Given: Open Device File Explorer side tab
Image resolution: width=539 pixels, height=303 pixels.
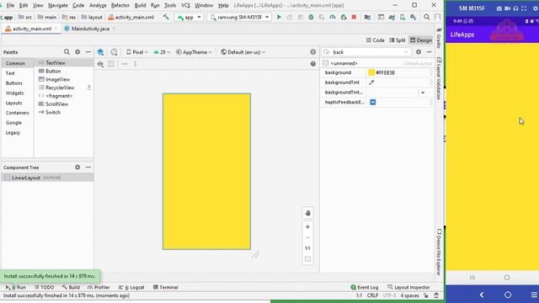Looking at the screenshot, I should (439, 252).
